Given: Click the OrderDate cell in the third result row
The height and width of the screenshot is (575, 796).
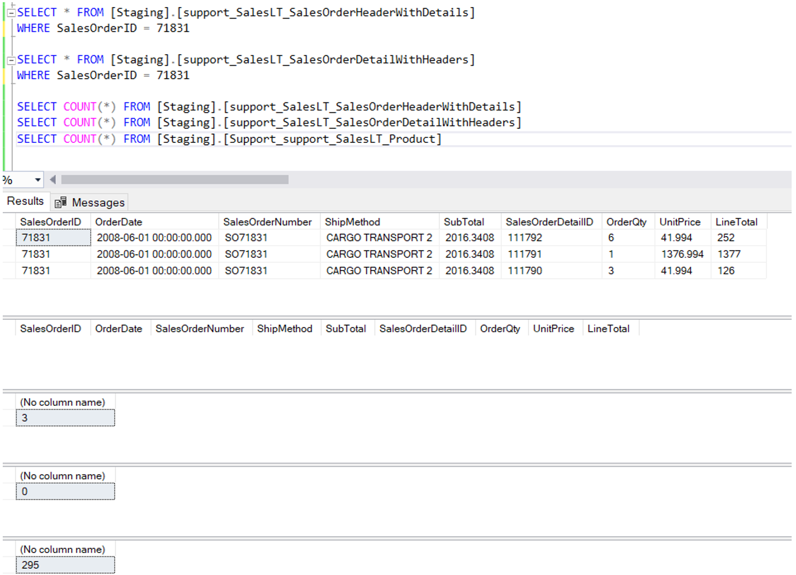Looking at the screenshot, I should click(x=154, y=271).
